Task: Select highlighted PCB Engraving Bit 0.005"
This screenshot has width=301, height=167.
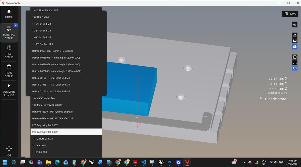Action: [66, 132]
